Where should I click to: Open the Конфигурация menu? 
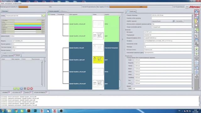tap(17, 3)
